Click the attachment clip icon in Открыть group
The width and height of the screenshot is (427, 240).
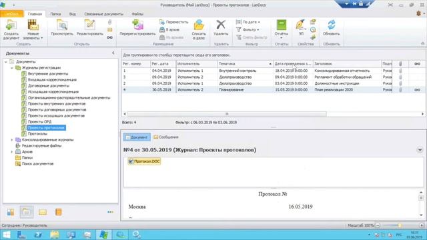coord(109,22)
